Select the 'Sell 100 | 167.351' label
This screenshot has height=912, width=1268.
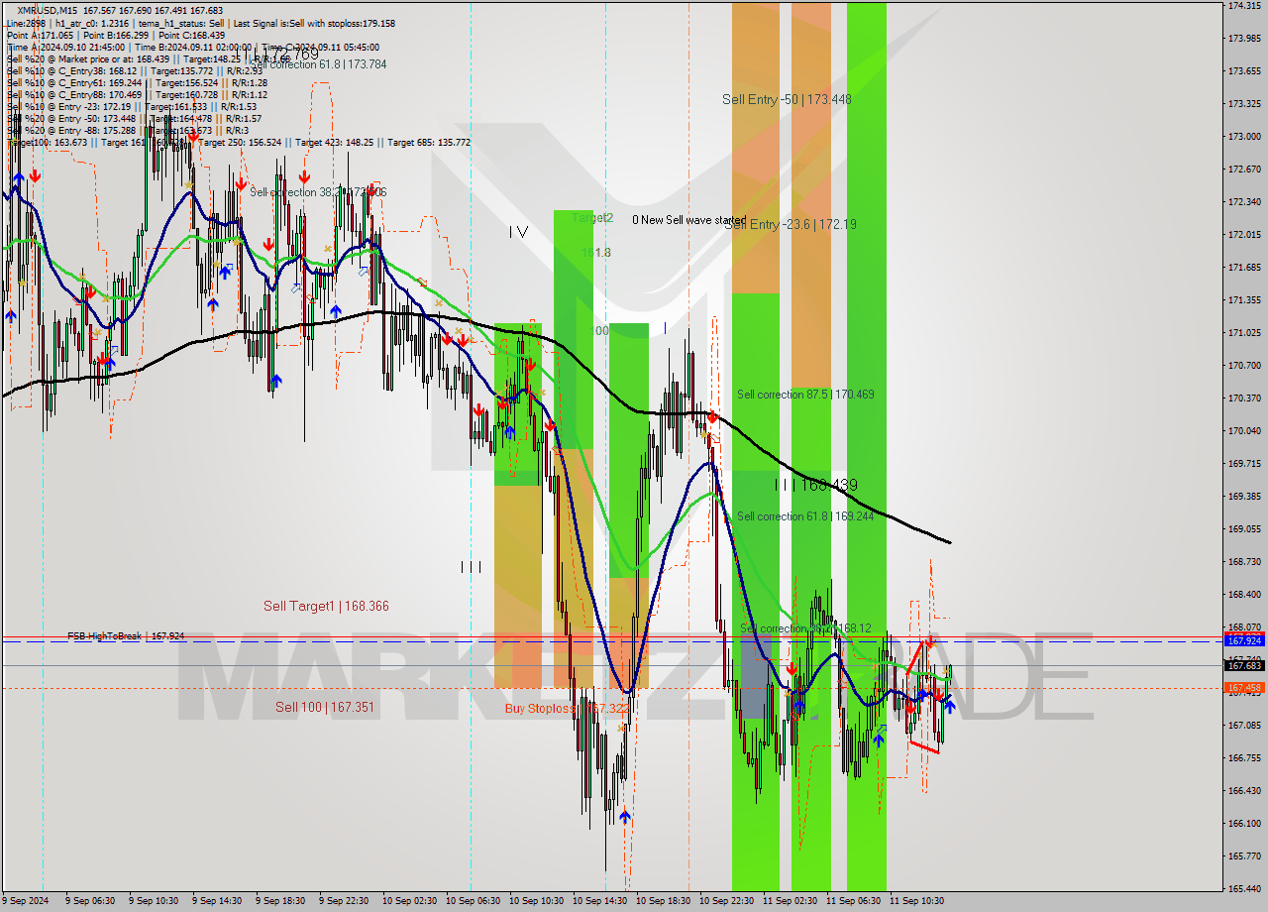[x=325, y=707]
